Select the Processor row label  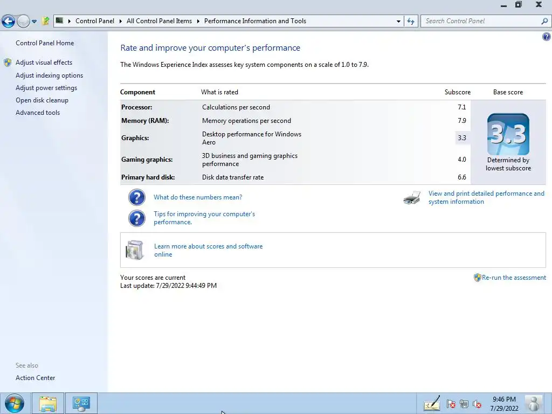(136, 107)
